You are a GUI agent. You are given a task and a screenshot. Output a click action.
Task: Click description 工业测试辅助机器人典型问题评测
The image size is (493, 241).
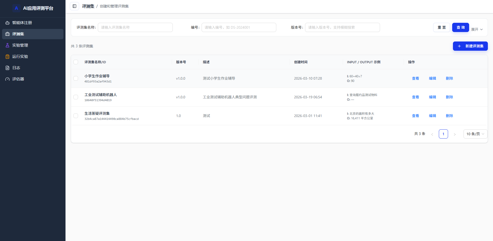coord(230,97)
